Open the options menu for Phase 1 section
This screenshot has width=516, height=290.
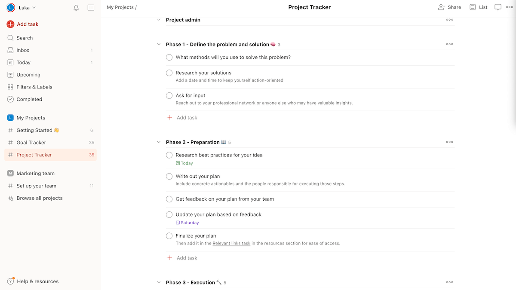pos(449,44)
